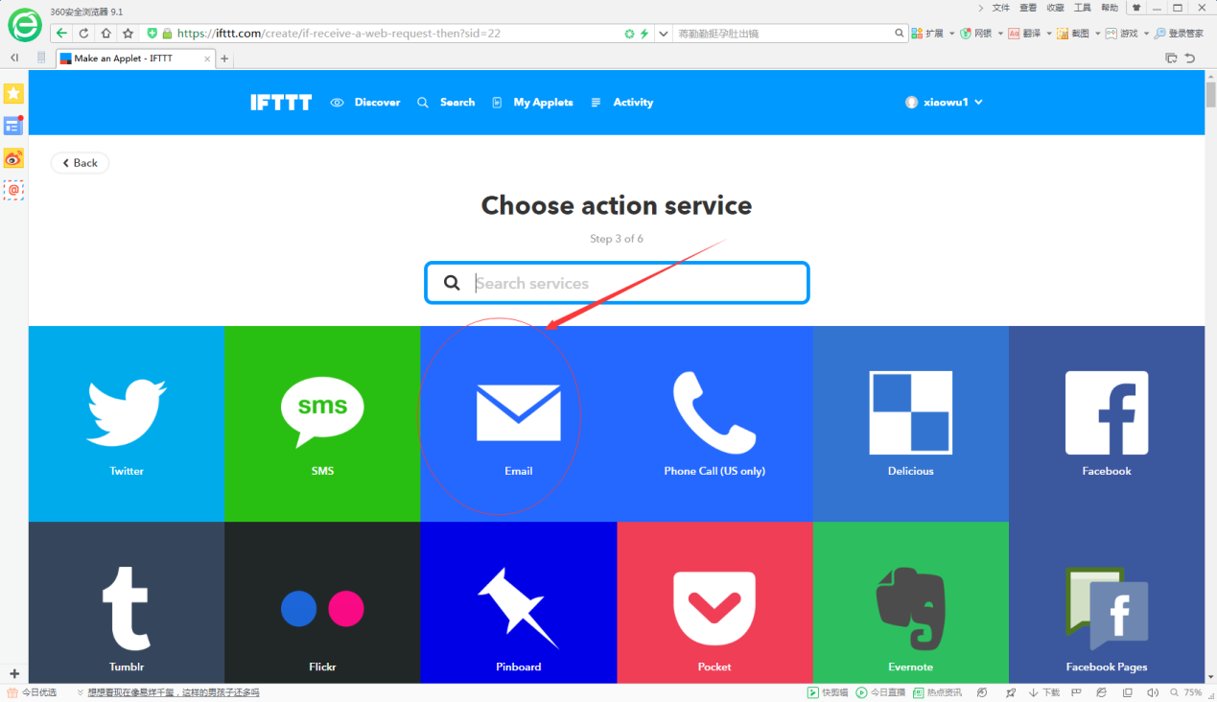The height and width of the screenshot is (702, 1217).
Task: Select the Phone Call (US only) tile
Action: click(714, 423)
